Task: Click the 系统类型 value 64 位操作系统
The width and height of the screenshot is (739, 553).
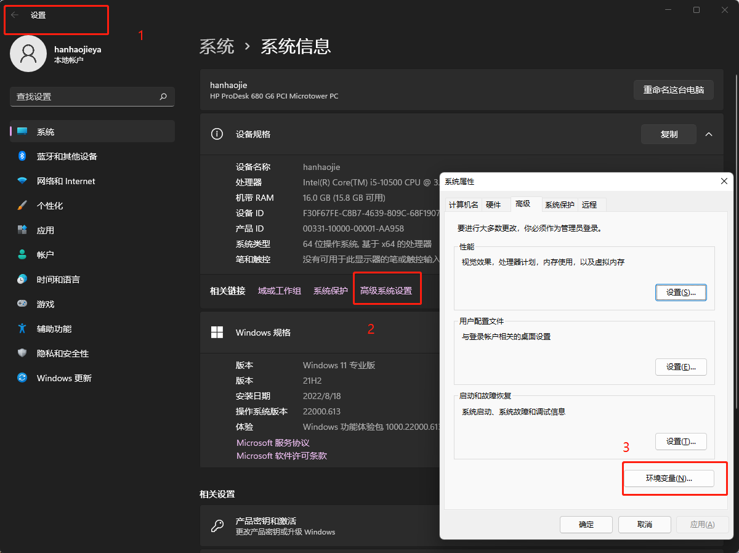Action: click(x=367, y=244)
